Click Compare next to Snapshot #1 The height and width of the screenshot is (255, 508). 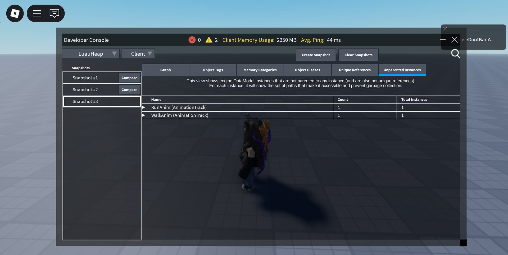tap(129, 78)
